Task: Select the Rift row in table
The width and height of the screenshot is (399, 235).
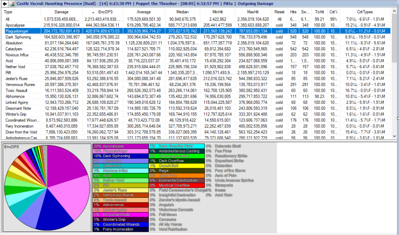Action: (x=197, y=73)
